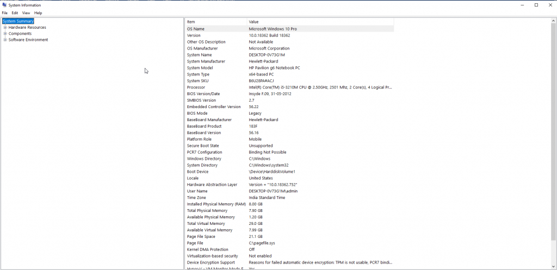Select Other OS Description row
The height and width of the screenshot is (270, 557).
point(289,42)
